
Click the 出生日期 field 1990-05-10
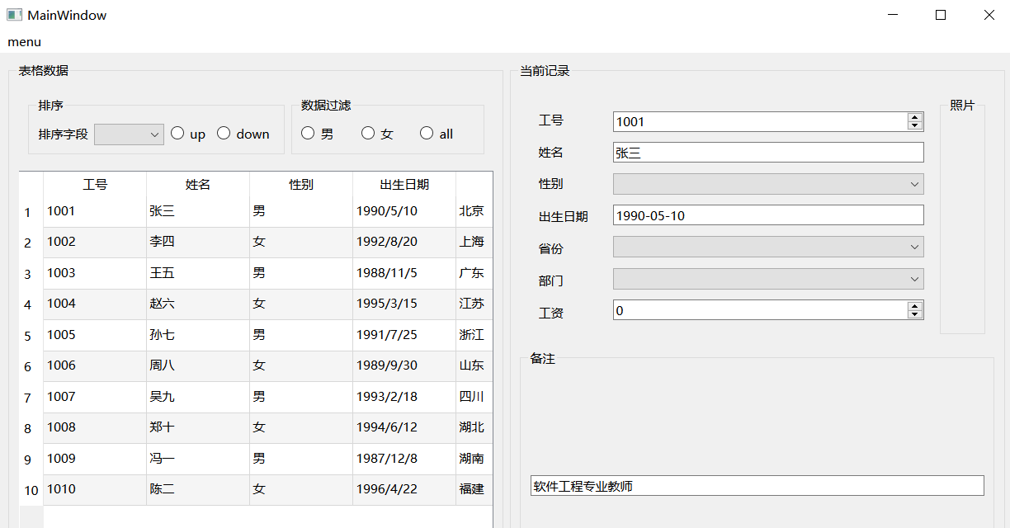(768, 215)
